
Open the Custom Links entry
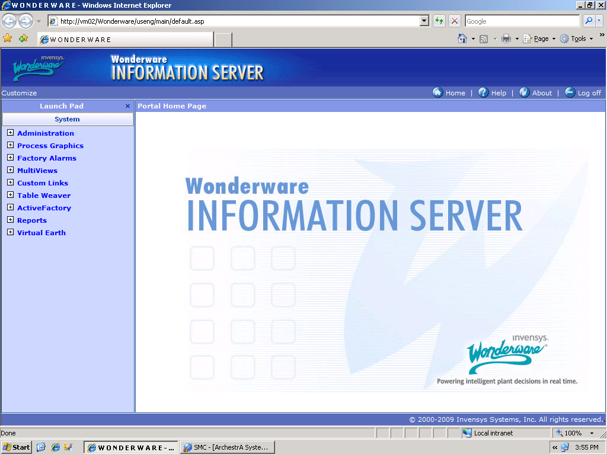43,182
